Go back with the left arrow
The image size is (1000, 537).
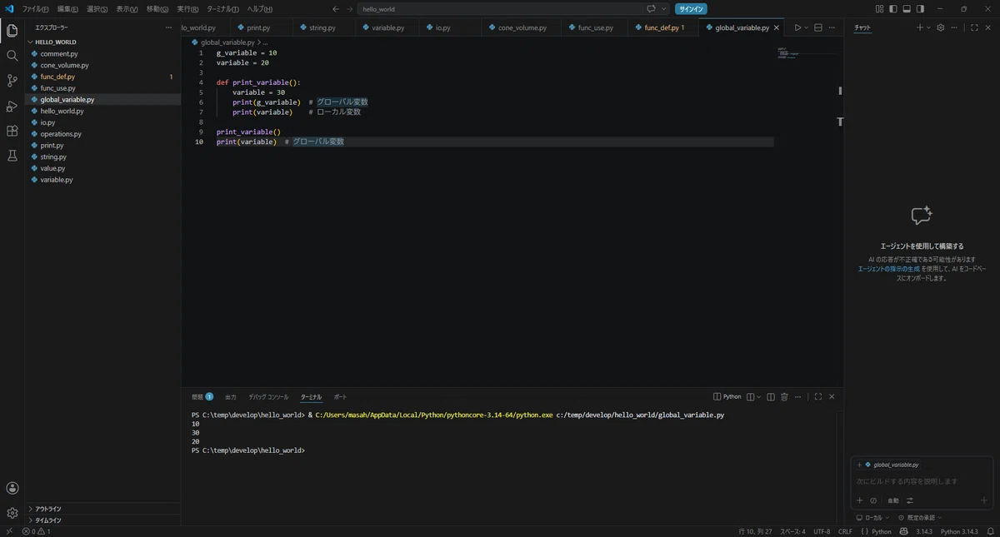point(336,9)
